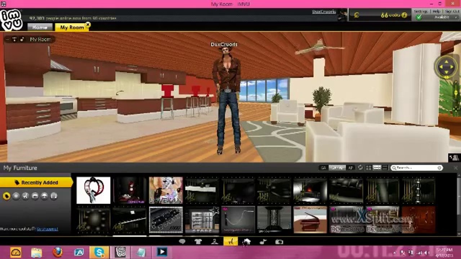Click the IMVU logo icon

pyautogui.click(x=11, y=20)
